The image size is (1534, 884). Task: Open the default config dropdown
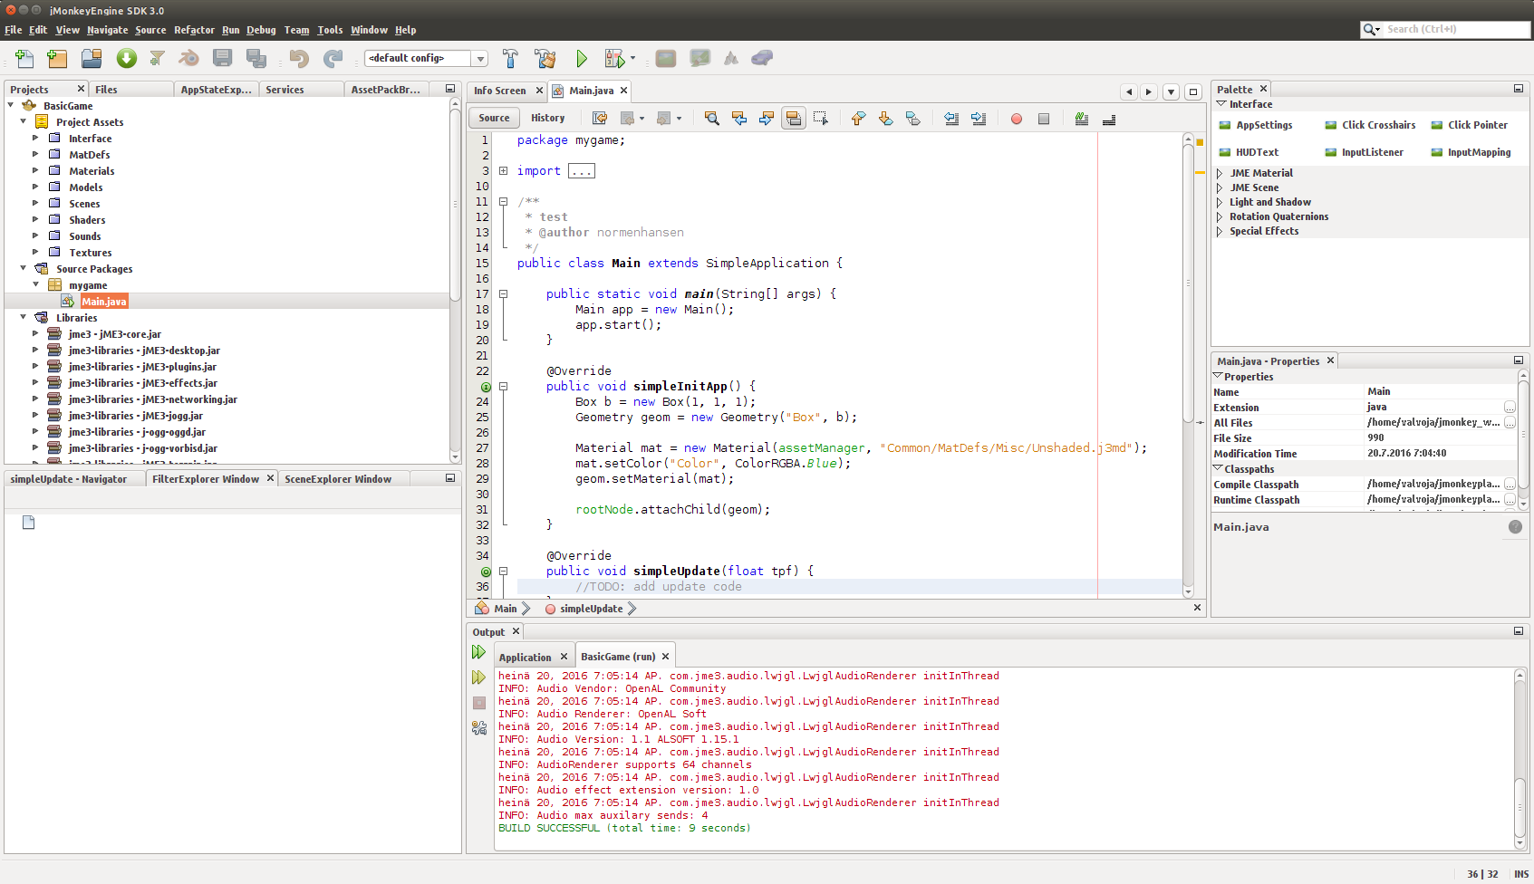coord(480,59)
